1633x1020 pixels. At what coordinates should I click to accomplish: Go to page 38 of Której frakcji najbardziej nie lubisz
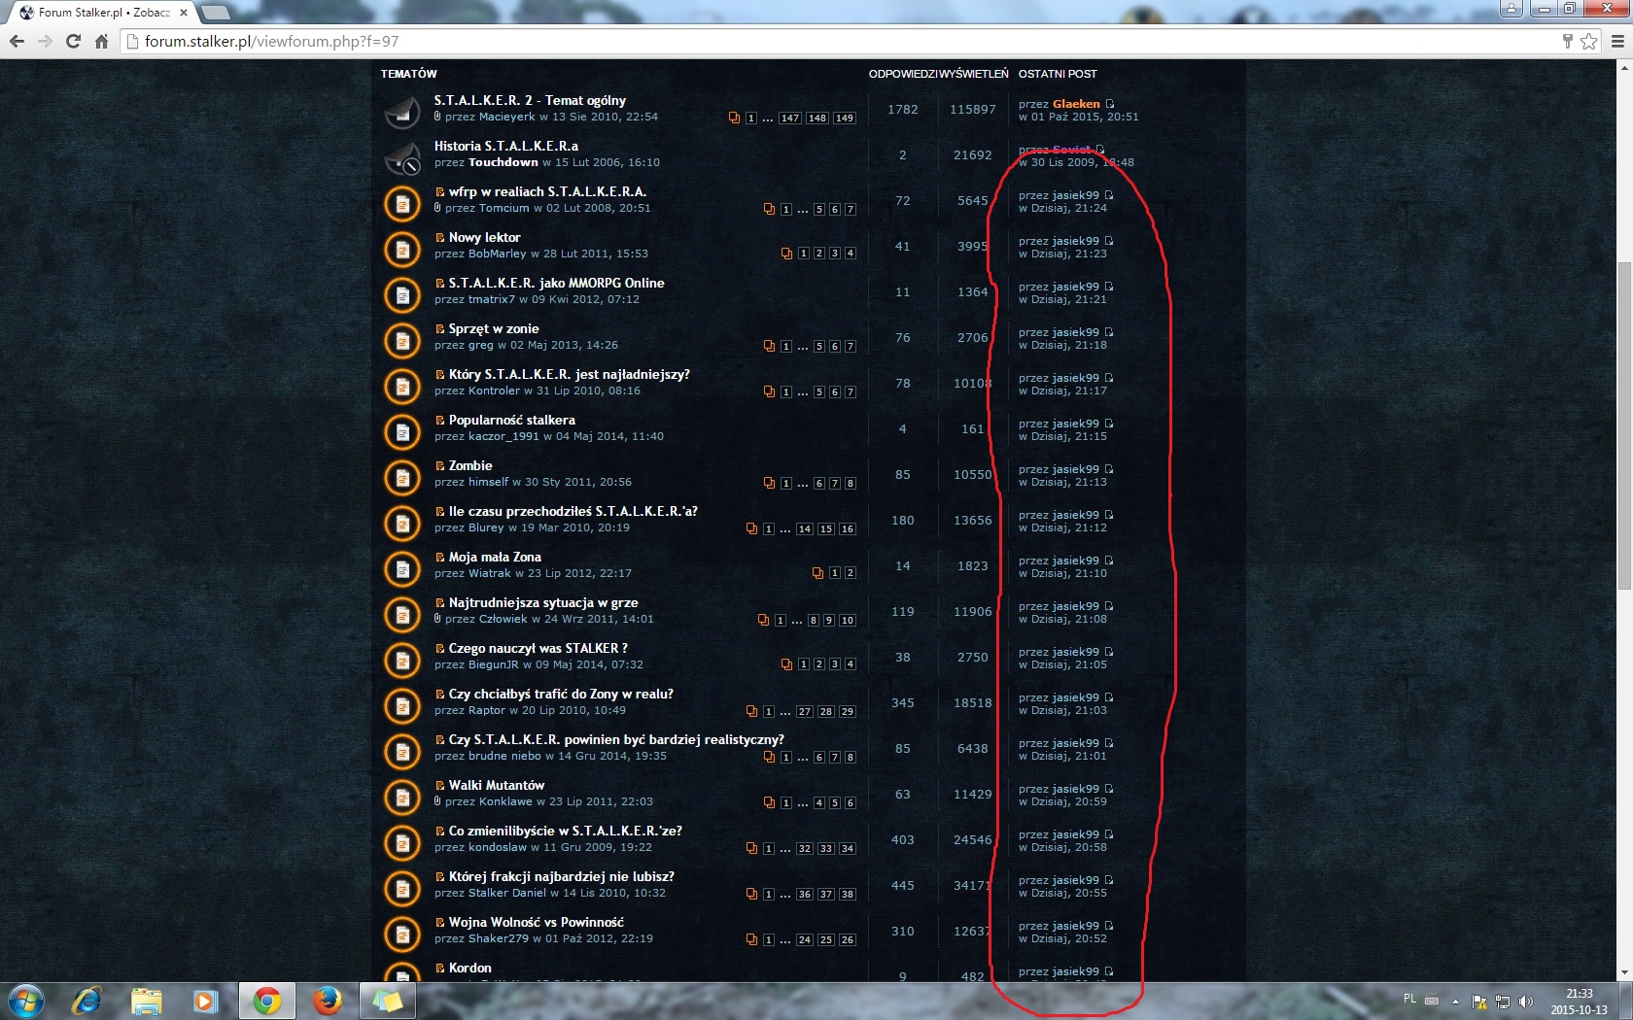[847, 895]
